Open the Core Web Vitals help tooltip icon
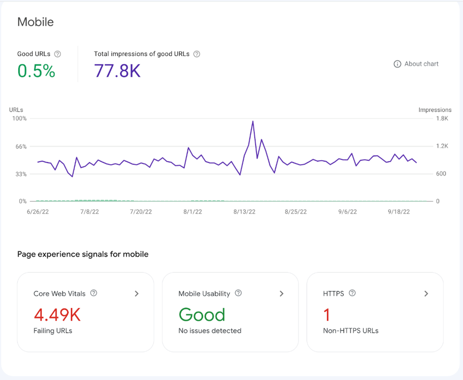Viewport: 463px width, 380px height. 93,293
